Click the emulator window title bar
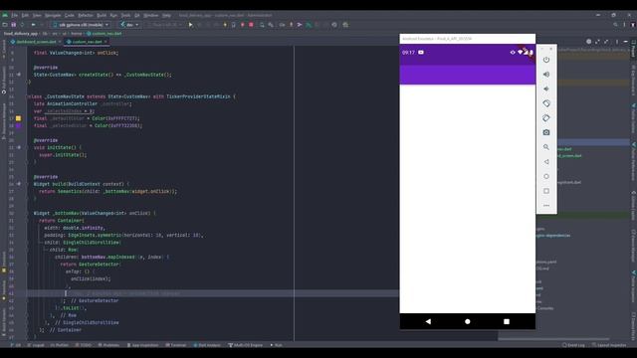 pyautogui.click(x=467, y=39)
